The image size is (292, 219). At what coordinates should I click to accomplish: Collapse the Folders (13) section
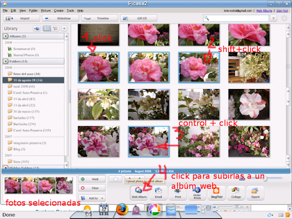pos(6,61)
